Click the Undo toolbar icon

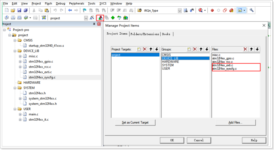tap(55, 10)
